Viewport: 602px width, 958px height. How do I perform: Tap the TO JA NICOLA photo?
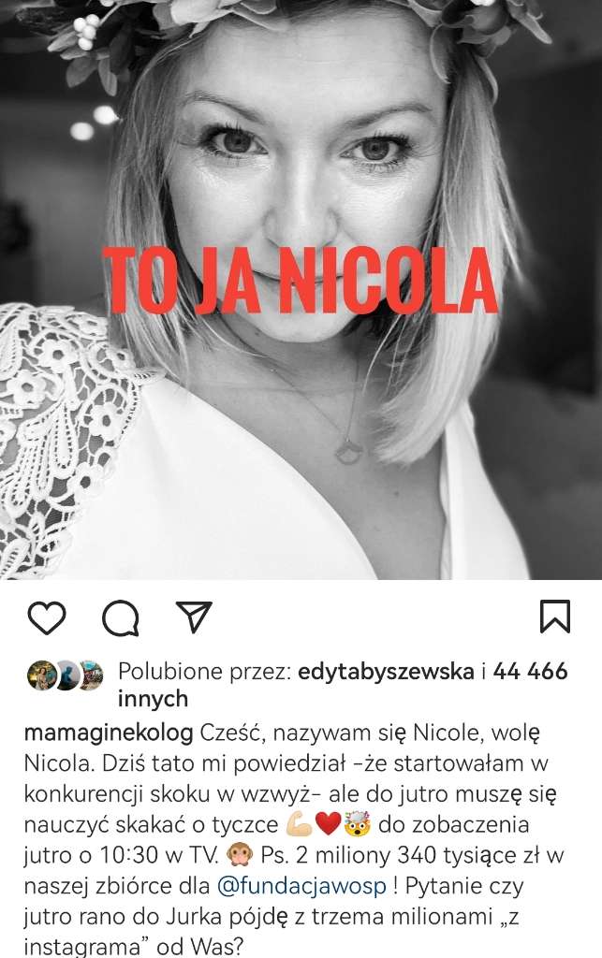301,290
